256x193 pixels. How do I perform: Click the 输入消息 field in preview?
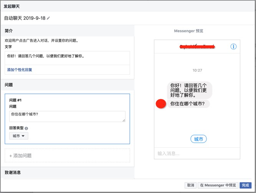197,153
